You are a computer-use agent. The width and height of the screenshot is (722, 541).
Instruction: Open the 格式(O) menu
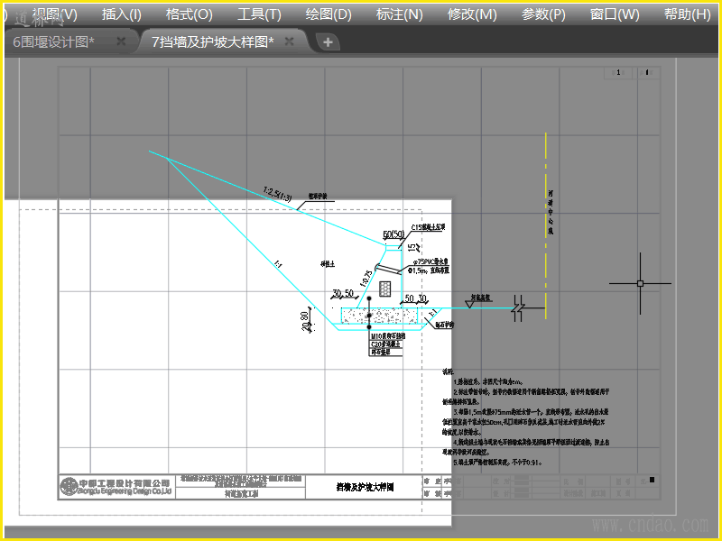(190, 14)
